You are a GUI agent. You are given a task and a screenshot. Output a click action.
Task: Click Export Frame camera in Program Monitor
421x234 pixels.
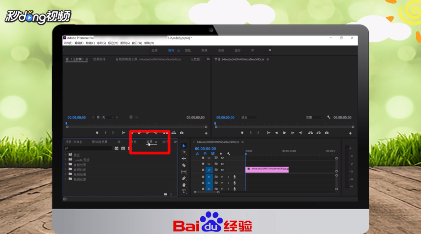click(327, 133)
